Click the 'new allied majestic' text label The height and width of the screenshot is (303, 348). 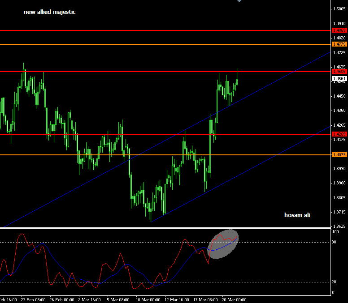click(x=50, y=12)
